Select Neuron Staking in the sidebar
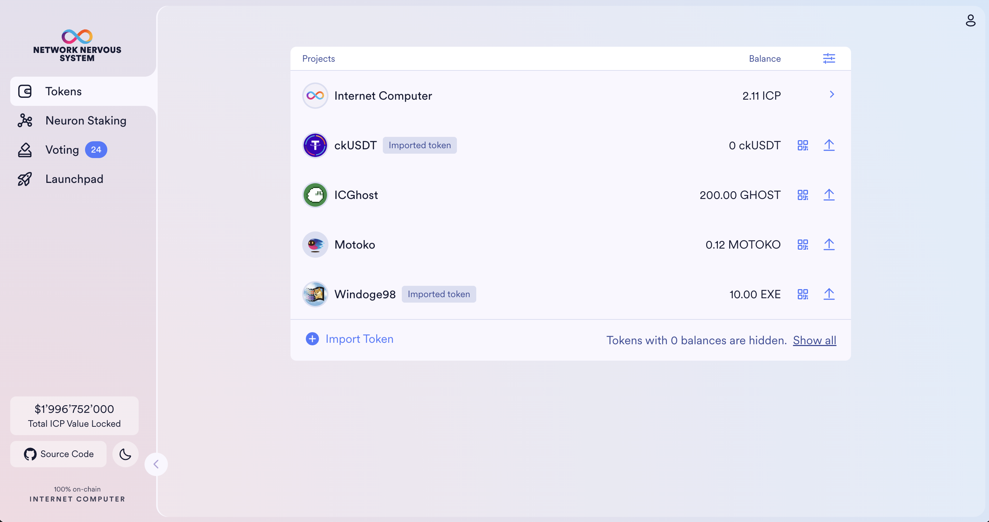 tap(86, 120)
